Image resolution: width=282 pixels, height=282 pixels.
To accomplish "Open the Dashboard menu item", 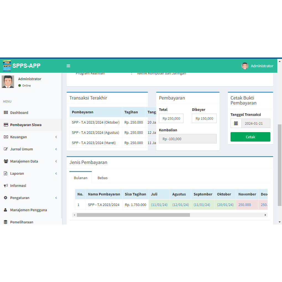I will pyautogui.click(x=31, y=113).
